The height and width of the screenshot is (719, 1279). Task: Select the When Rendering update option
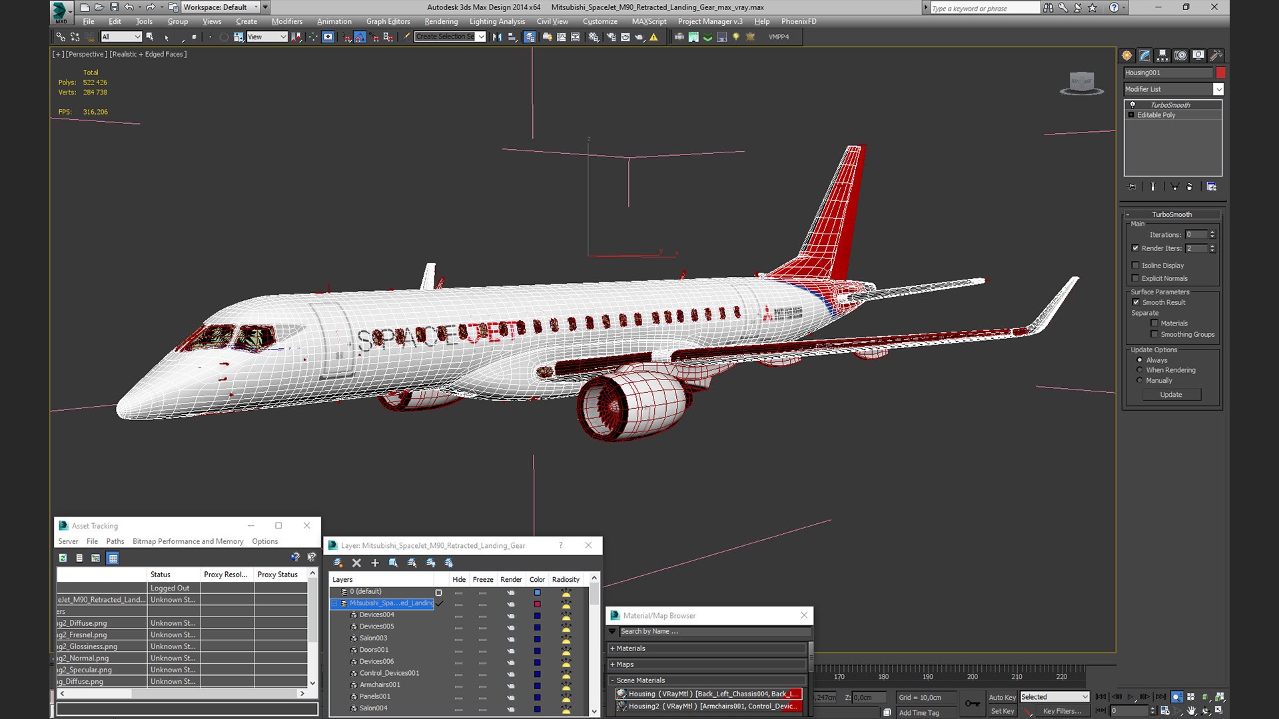click(1139, 370)
